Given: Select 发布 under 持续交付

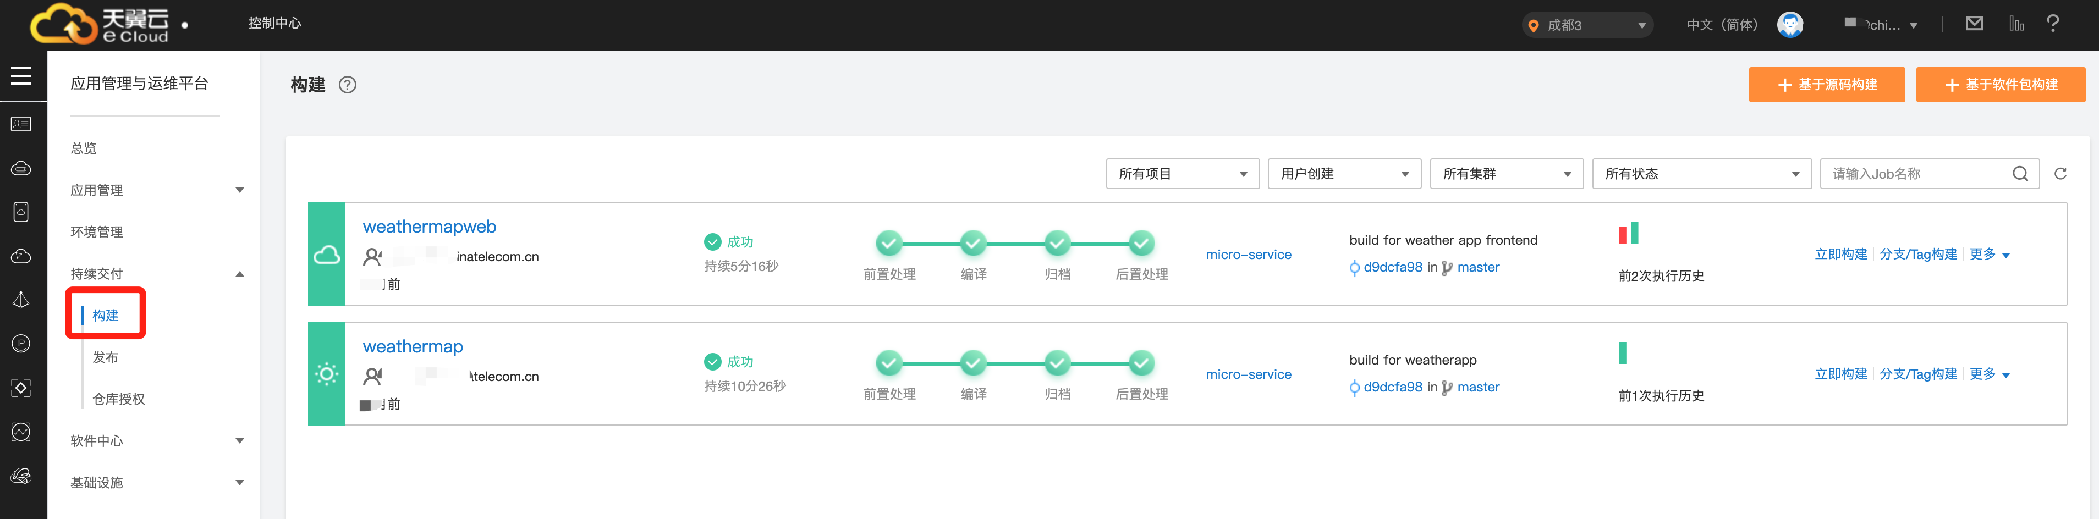Looking at the screenshot, I should click(x=105, y=357).
